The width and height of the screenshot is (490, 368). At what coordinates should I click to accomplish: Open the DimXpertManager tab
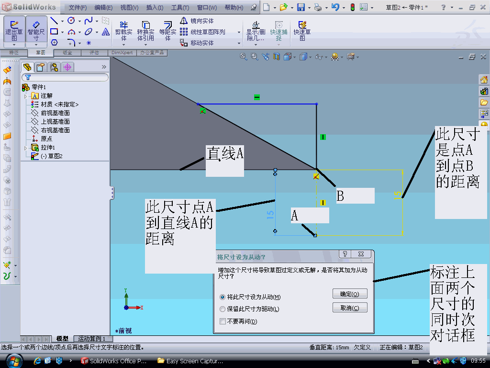point(67,67)
